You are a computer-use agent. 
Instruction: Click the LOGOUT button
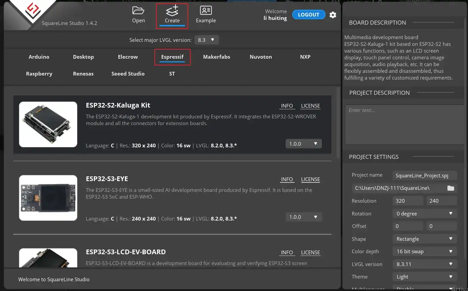coord(308,15)
